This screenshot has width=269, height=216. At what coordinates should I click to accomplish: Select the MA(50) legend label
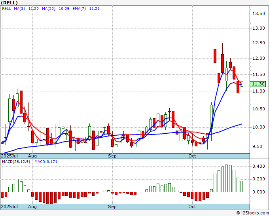(49, 9)
